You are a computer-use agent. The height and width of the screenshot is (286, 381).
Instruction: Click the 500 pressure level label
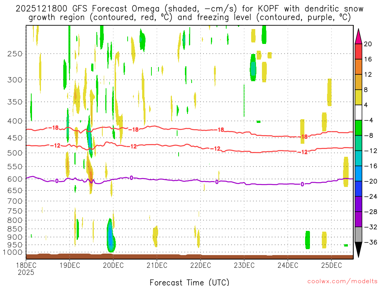coord(15,153)
